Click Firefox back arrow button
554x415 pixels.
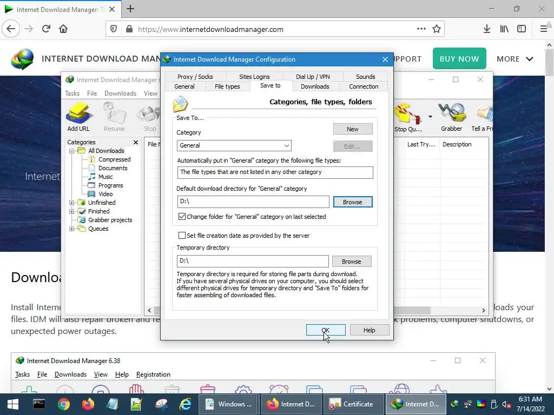pyautogui.click(x=11, y=29)
